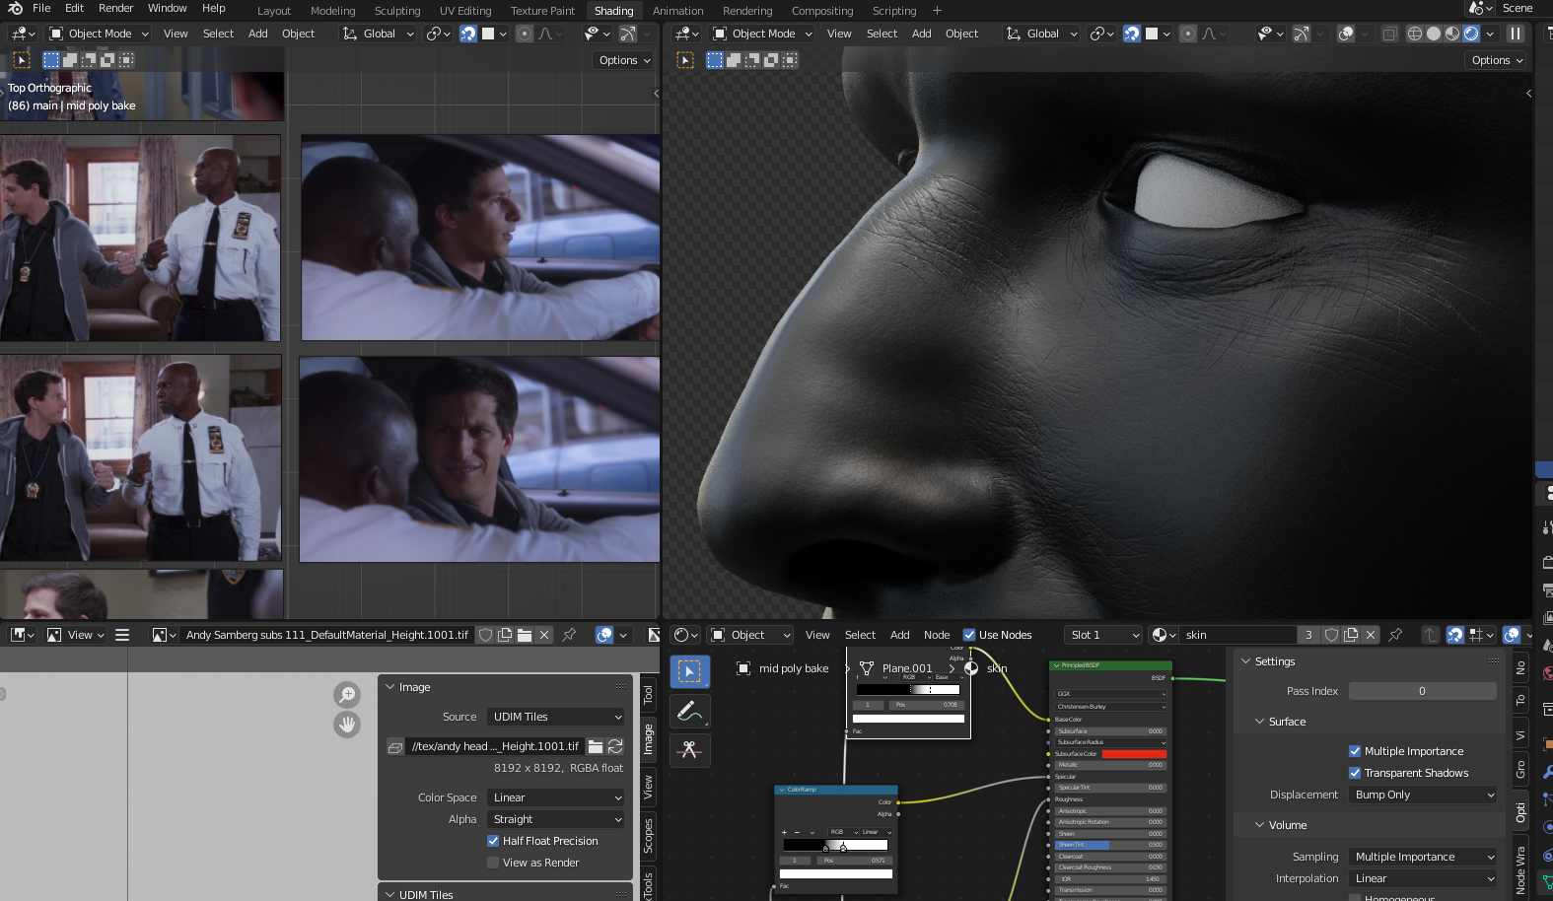Click the zoom magnifier in image editor
Image resolution: width=1553 pixels, height=901 pixels.
pyautogui.click(x=347, y=695)
